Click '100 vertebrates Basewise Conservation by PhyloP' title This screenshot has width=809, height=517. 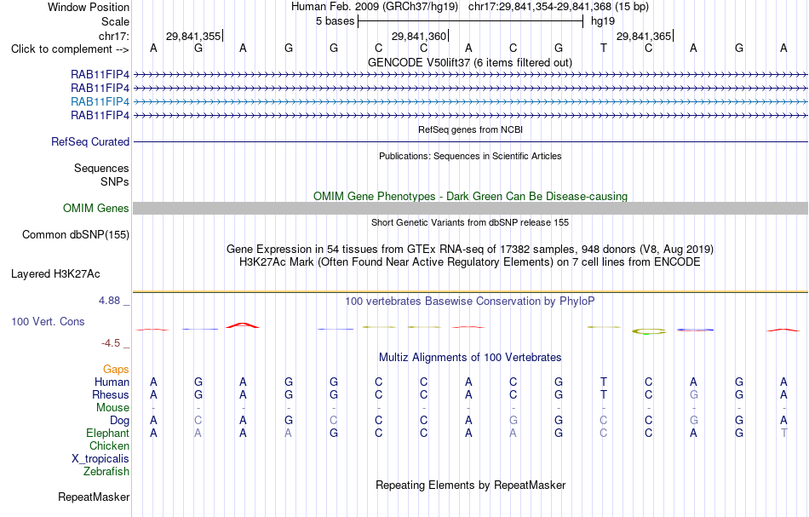pos(470,302)
